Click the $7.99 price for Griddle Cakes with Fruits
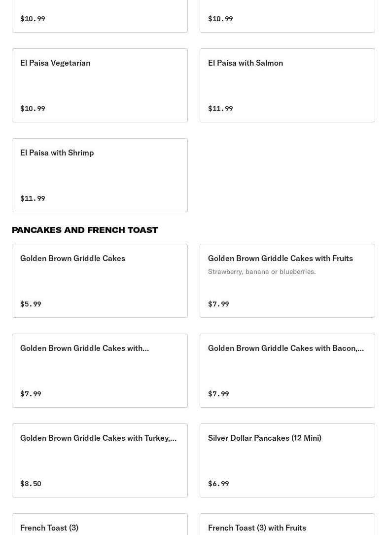Viewport: 387px width, 535px height. [x=218, y=304]
